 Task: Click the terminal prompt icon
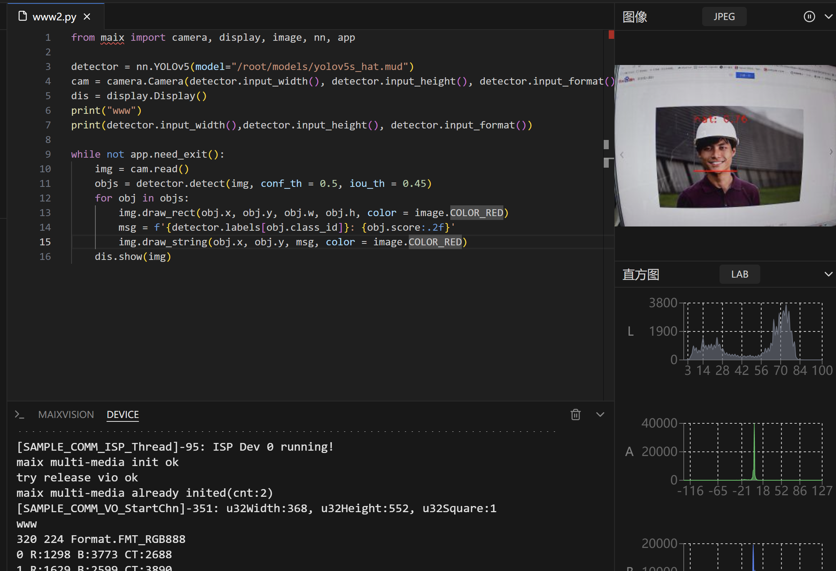pos(19,415)
